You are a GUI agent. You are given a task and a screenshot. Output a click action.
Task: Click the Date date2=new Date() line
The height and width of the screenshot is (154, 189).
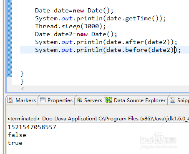76,34
